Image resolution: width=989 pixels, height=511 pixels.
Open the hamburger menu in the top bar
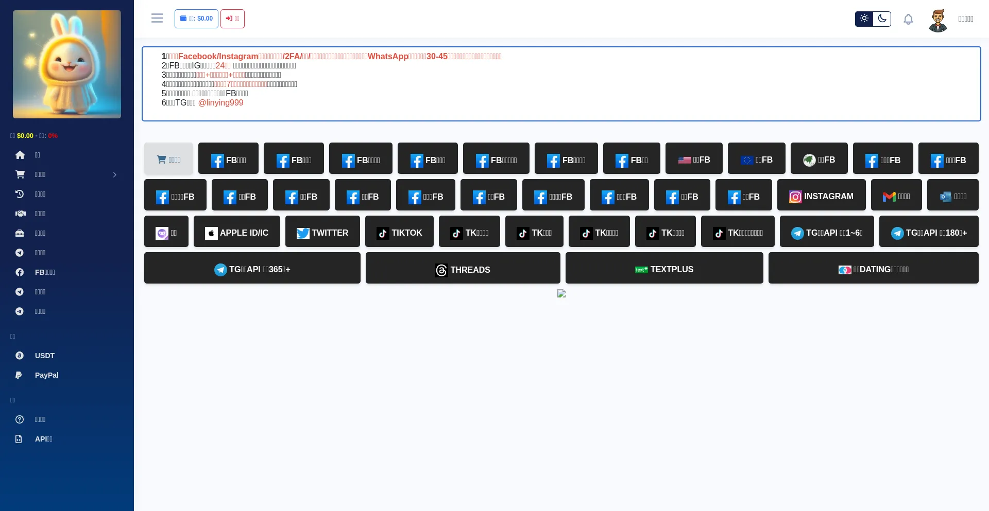coord(157,18)
